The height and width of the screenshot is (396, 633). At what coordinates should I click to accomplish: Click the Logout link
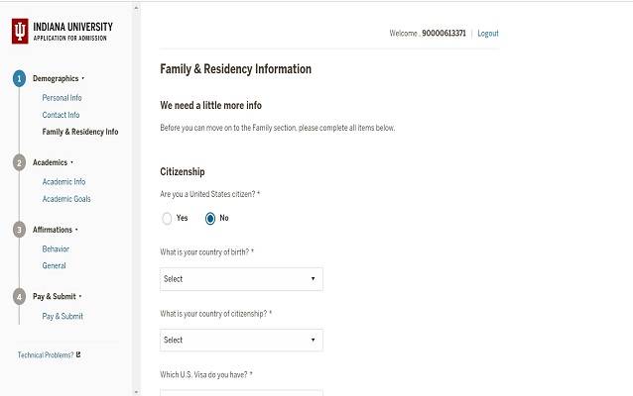pyautogui.click(x=487, y=34)
